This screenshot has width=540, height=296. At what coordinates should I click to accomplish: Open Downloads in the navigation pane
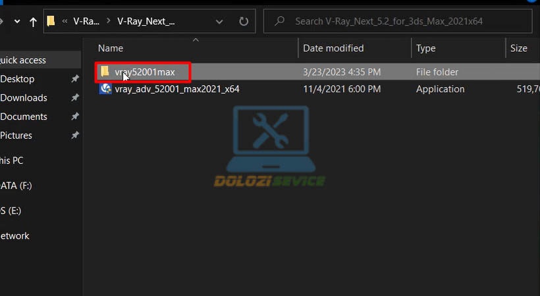24,98
